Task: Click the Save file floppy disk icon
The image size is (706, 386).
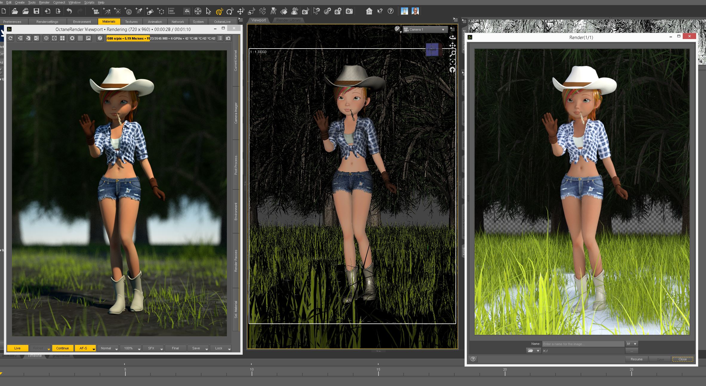Action: tap(36, 11)
